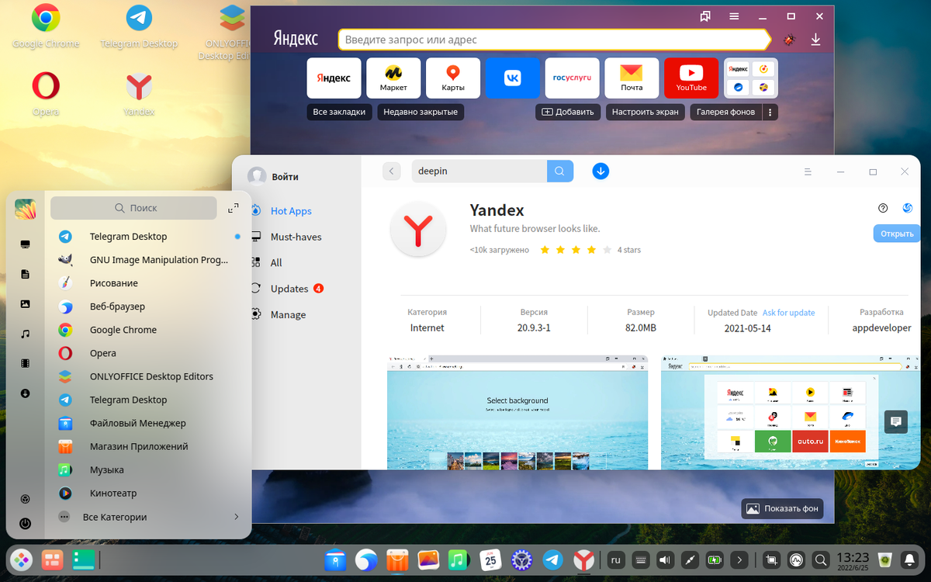The image size is (931, 582).
Task: Open the bookmarks panel icon in Yandex title bar
Action: [705, 16]
